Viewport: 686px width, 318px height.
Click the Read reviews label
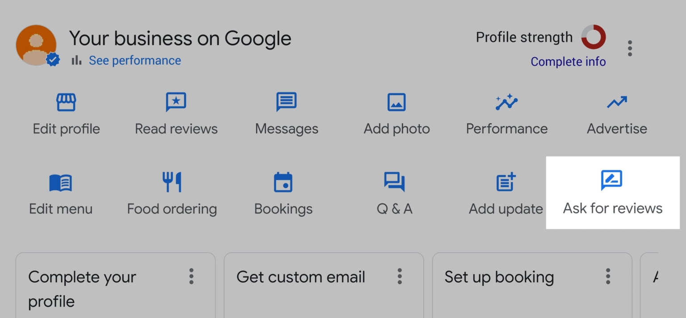176,129
